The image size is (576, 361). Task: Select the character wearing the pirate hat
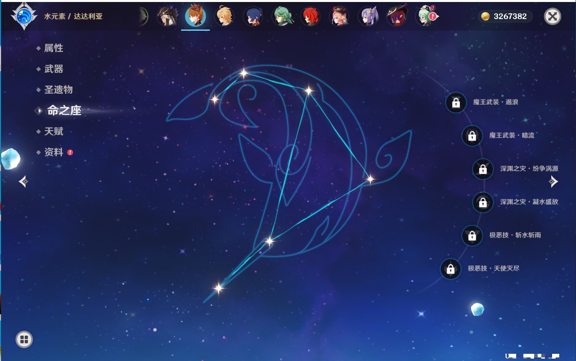397,17
